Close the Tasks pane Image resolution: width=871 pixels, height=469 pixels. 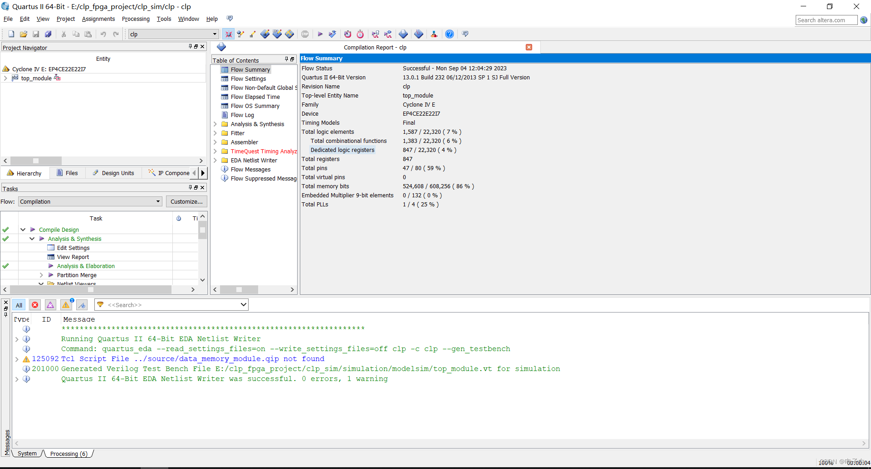pyautogui.click(x=202, y=187)
